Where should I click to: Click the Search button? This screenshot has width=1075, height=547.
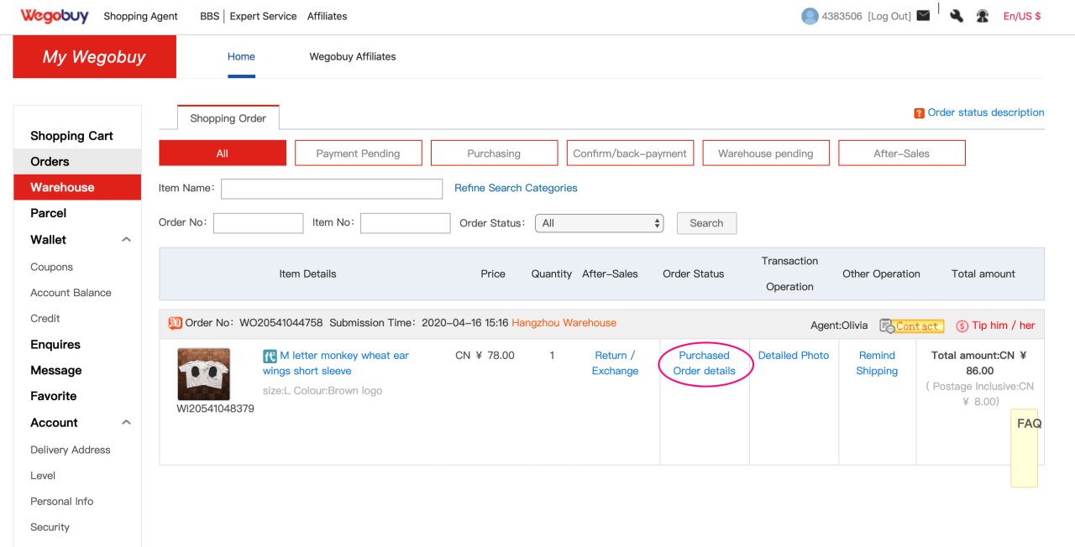(706, 223)
